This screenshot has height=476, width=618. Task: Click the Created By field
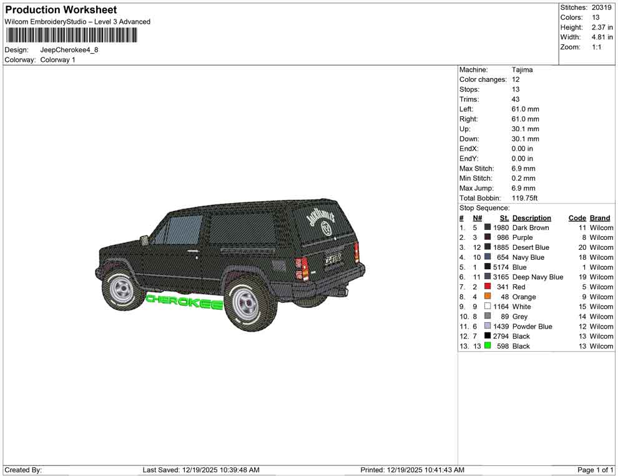23,470
